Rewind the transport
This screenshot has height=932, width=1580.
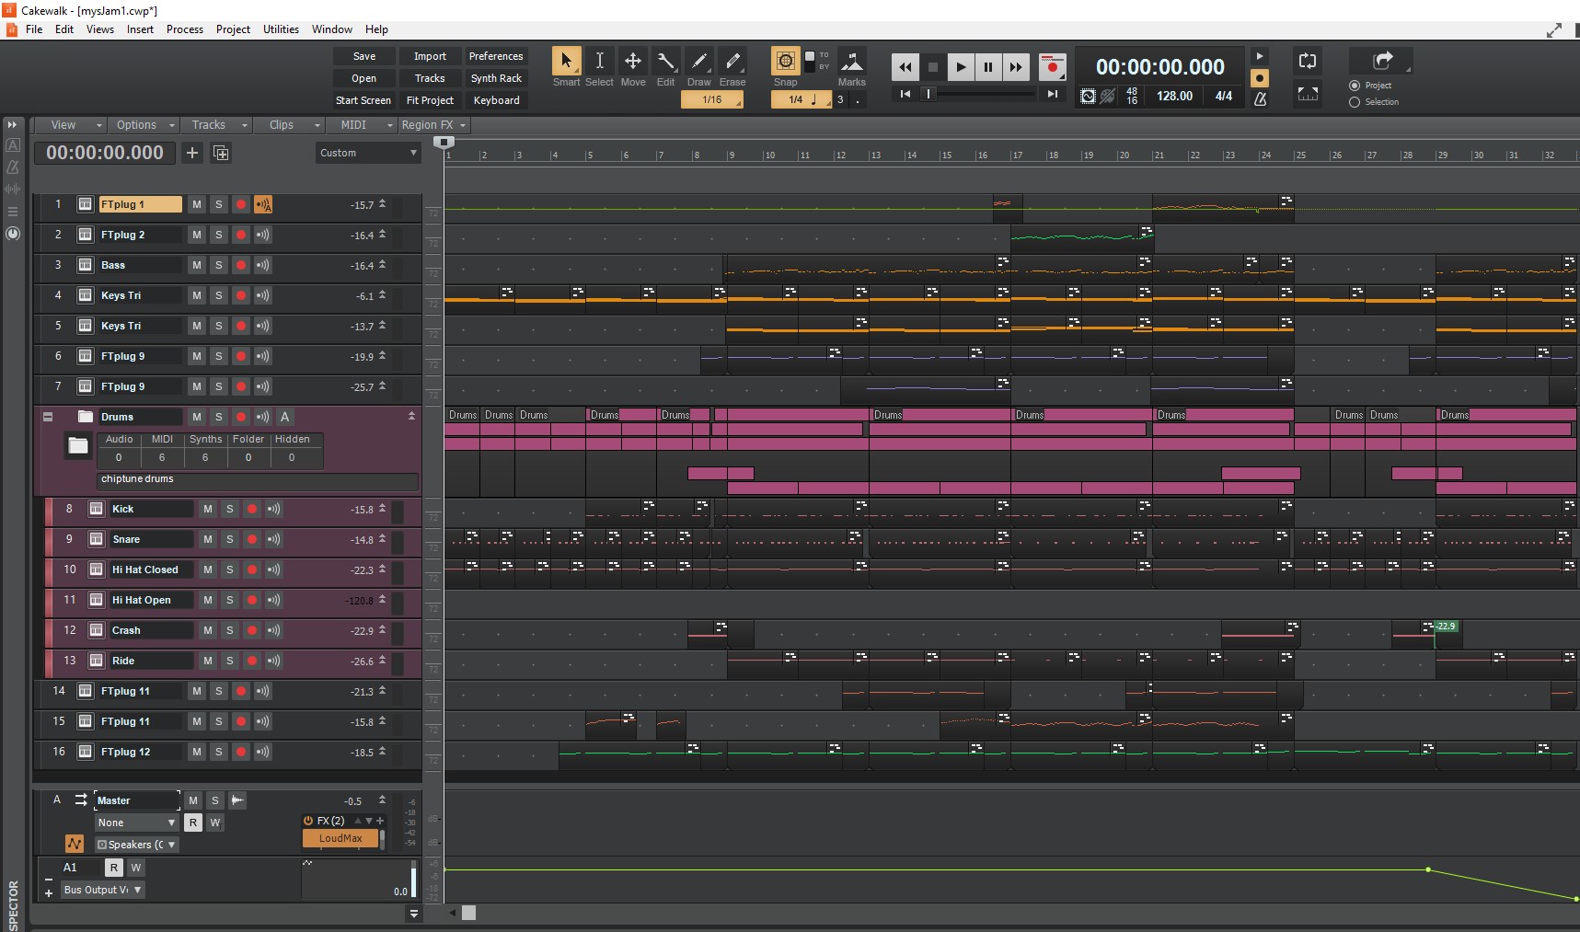coord(905,67)
